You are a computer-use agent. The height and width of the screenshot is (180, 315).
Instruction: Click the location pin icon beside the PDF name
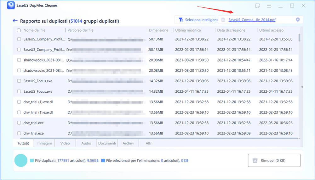tap(298, 20)
